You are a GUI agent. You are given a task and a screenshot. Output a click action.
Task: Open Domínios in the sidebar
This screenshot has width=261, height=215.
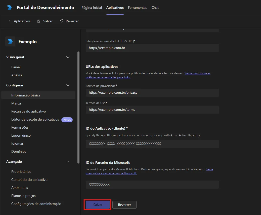pyautogui.click(x=19, y=151)
